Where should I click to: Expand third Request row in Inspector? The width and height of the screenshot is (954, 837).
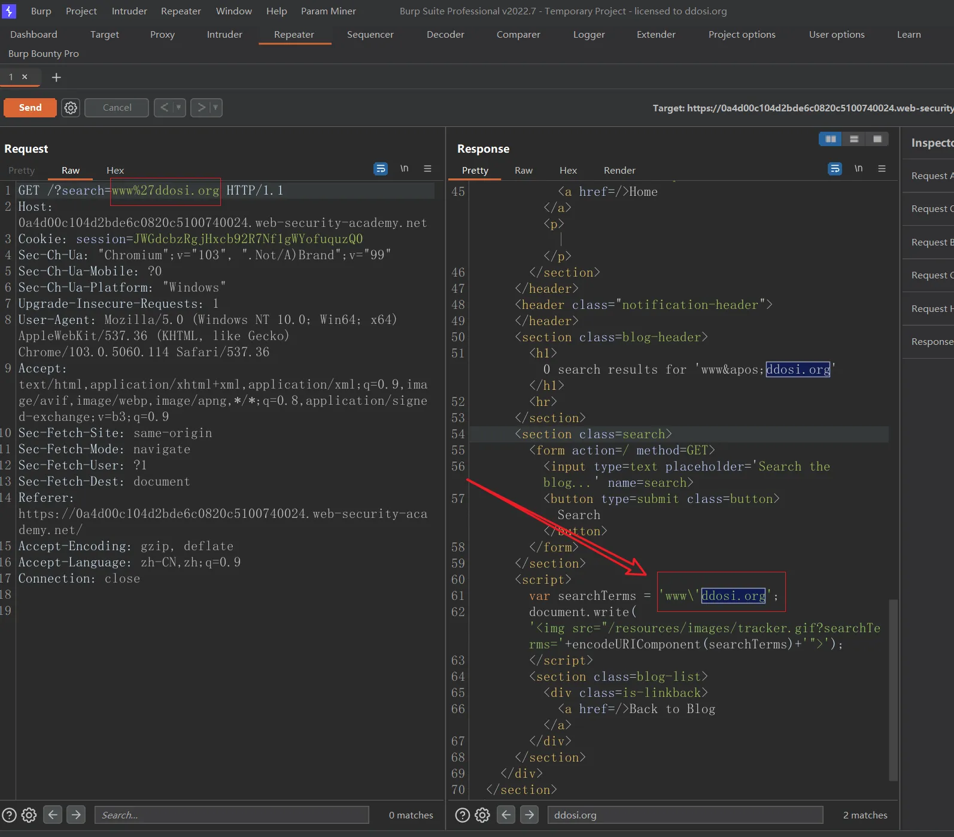click(x=928, y=242)
